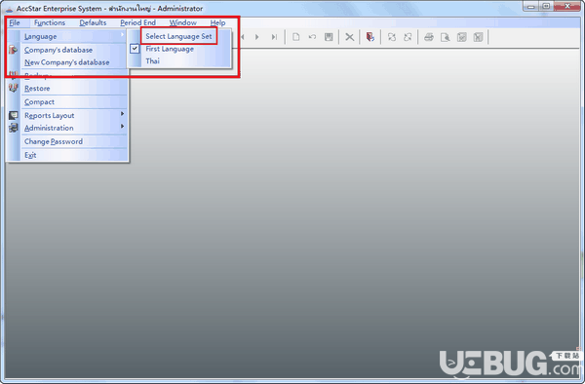
Task: Click the new document toolbar icon
Action: pos(295,37)
